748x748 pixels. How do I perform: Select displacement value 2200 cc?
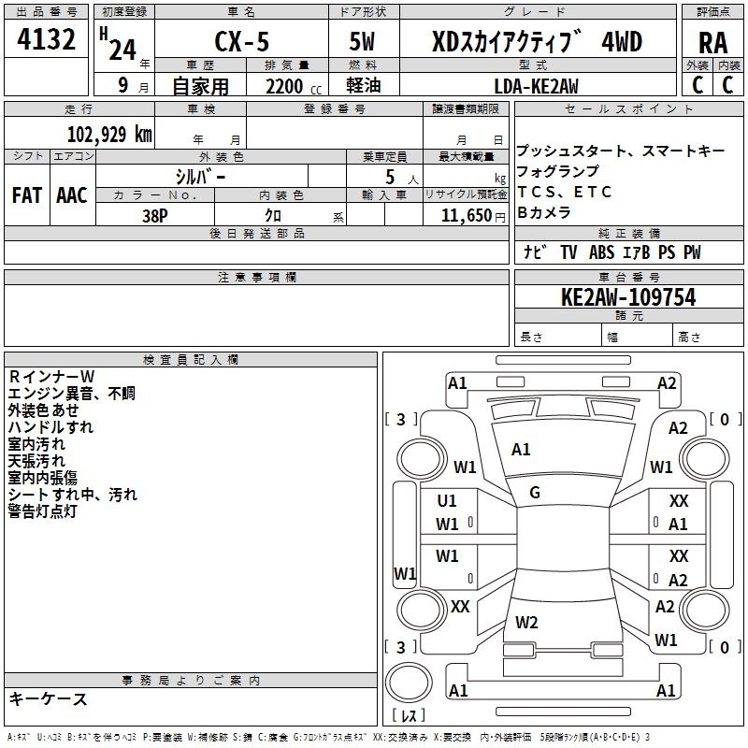(294, 86)
